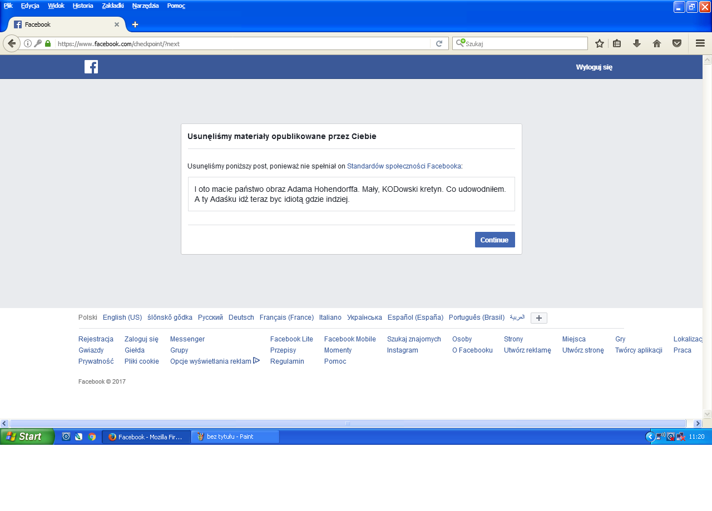Open the Historia menu
The height and width of the screenshot is (511, 712).
pyautogui.click(x=83, y=6)
